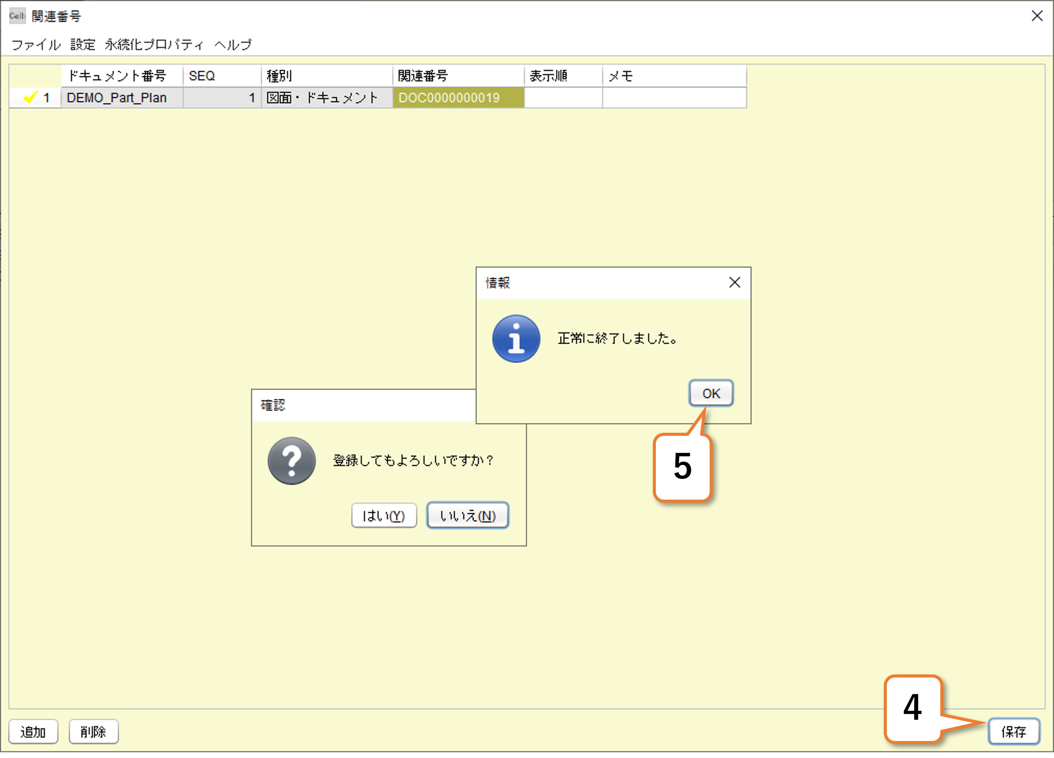The width and height of the screenshot is (1054, 758).
Task: Click the 保存 button
Action: click(1014, 732)
